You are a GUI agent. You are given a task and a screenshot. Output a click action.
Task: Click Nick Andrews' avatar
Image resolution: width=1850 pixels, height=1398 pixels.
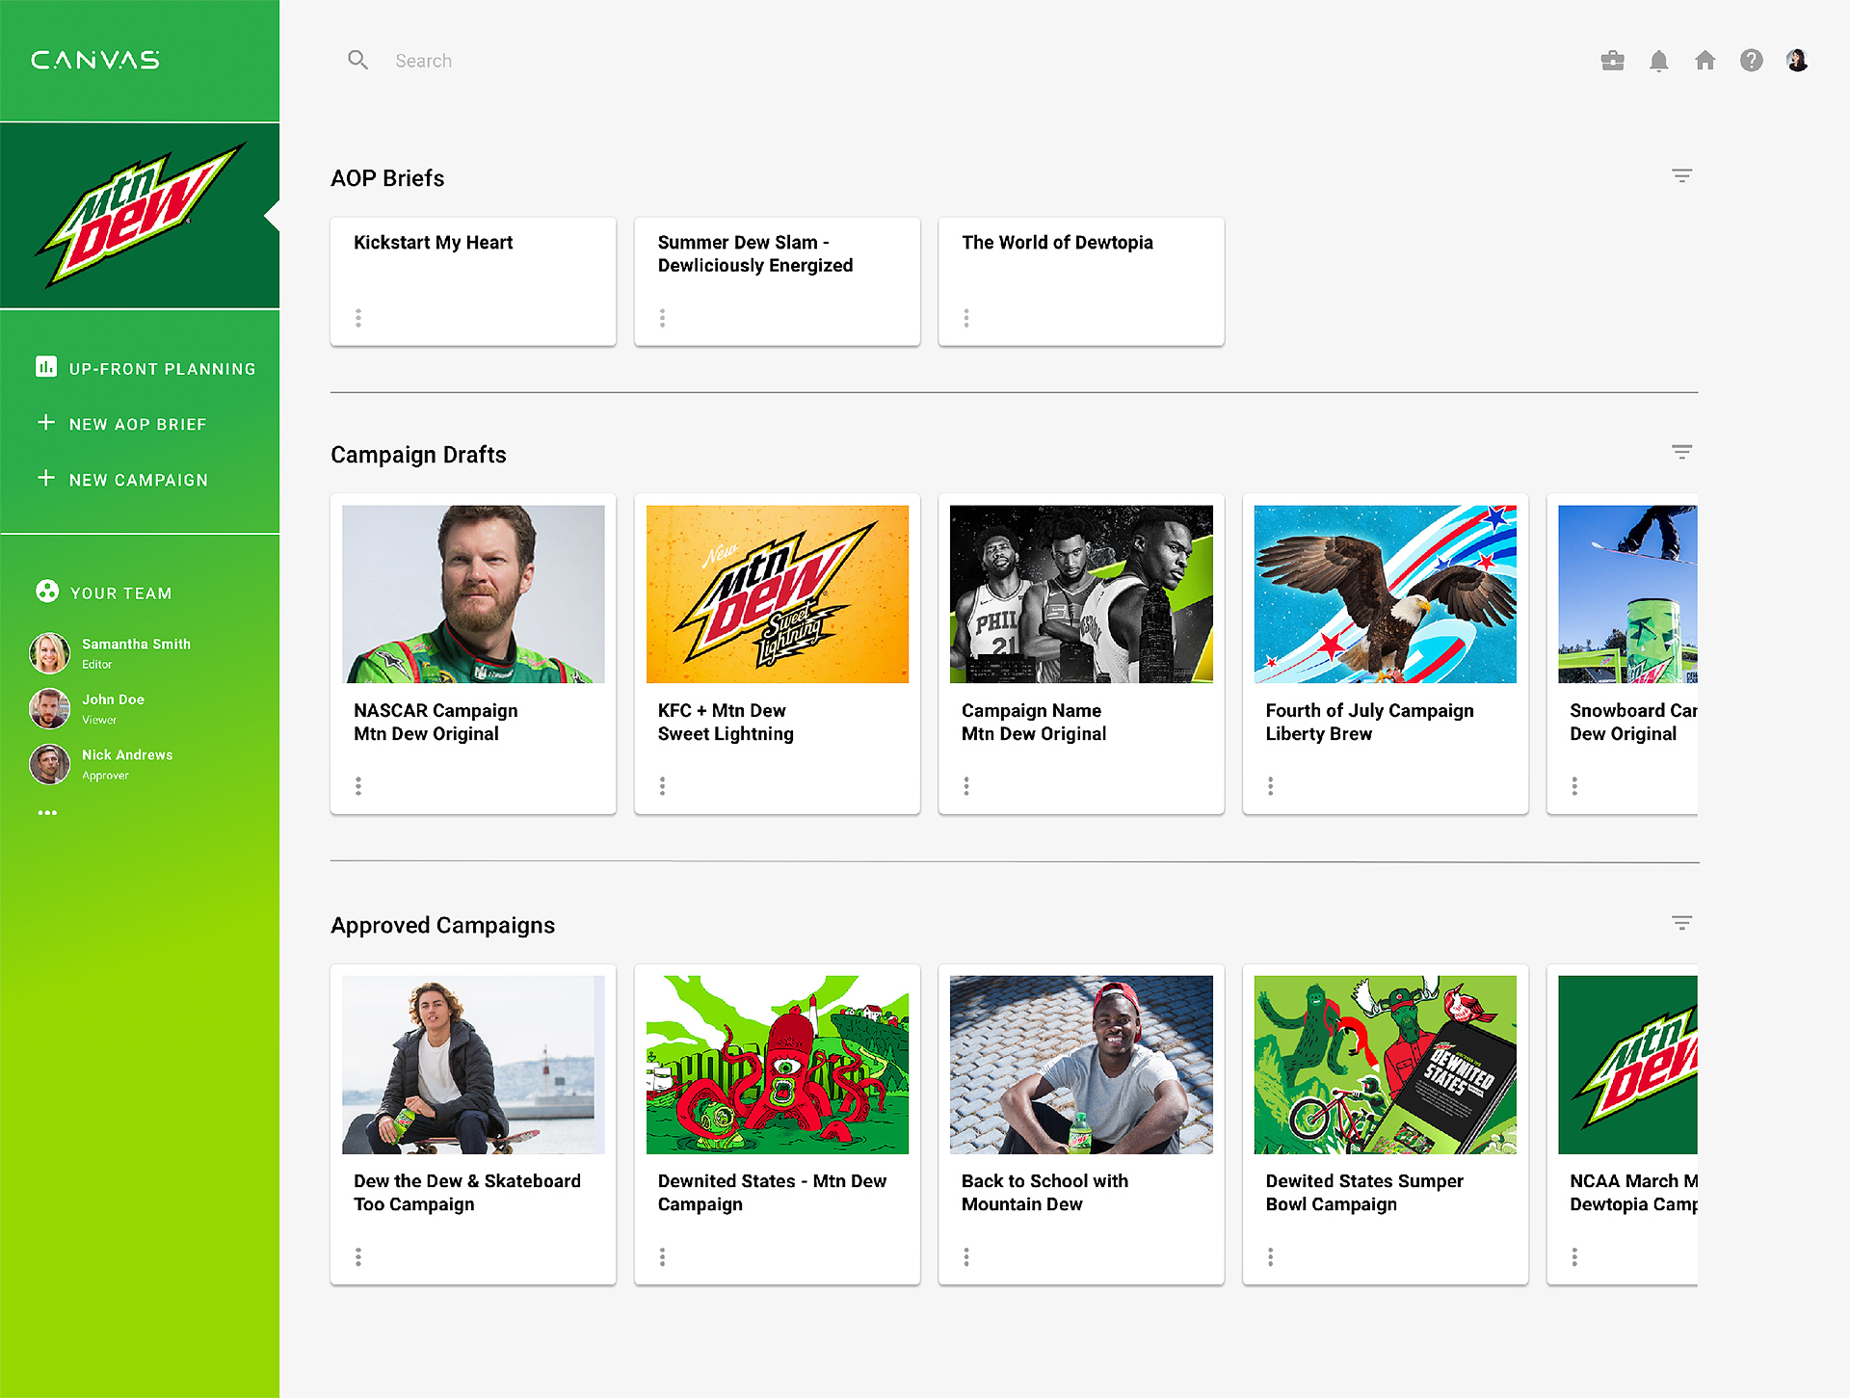(x=49, y=764)
